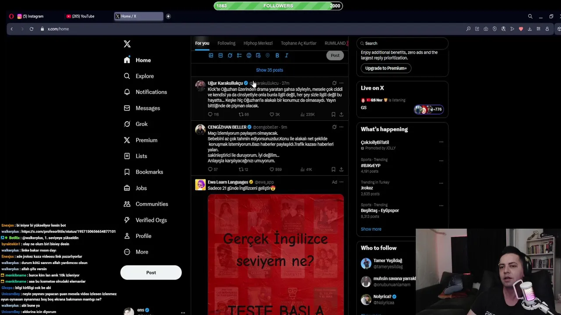
Task: Open more options for Beşiktaş – Eyüpspor trend
Action: coord(441,206)
